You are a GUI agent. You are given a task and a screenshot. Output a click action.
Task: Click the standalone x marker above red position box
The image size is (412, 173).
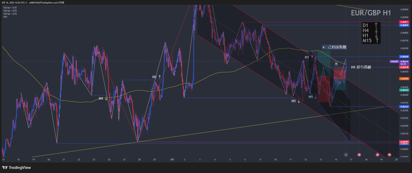pyautogui.click(x=336, y=64)
